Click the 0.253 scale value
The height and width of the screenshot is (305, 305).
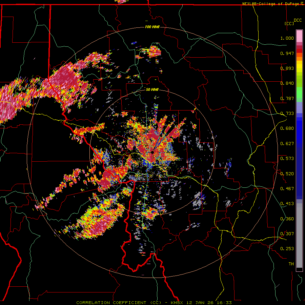coord(287,249)
